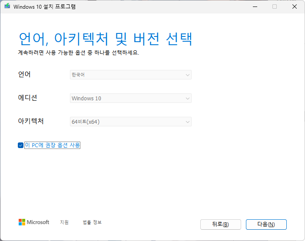Click the 뒤로(B) button
305x241 pixels.
[221, 224]
